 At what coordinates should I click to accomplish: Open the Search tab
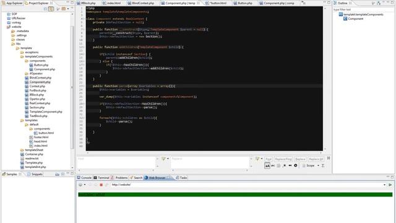[x=136, y=178]
